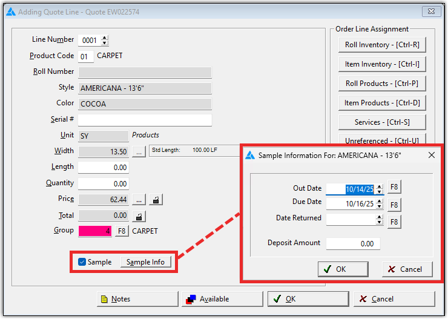Open Date Returned F8 lookup
Viewport: 448px width, 319px height.
coord(394,222)
